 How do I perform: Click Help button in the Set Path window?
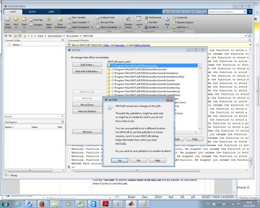[x=194, y=139]
